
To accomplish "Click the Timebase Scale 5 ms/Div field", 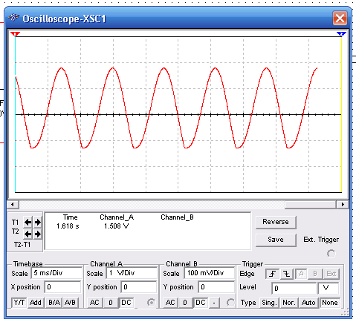I will pos(56,273).
